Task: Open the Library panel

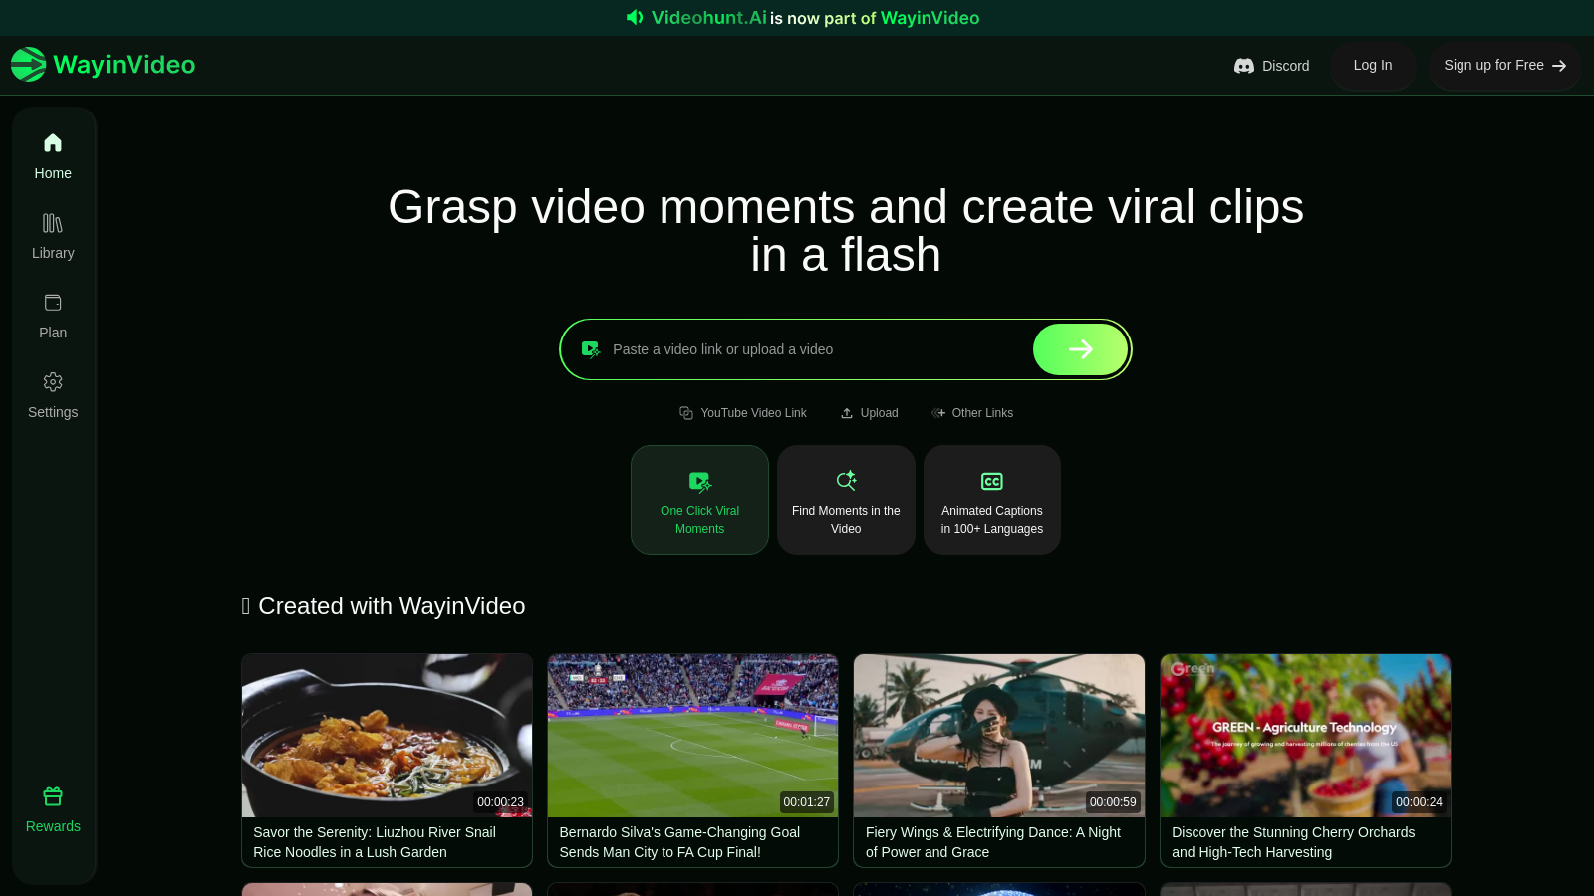Action: tap(53, 235)
